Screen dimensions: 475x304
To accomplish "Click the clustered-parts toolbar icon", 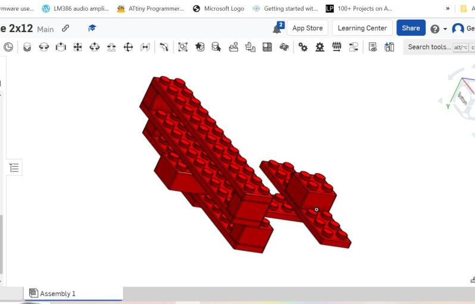I will [284, 47].
